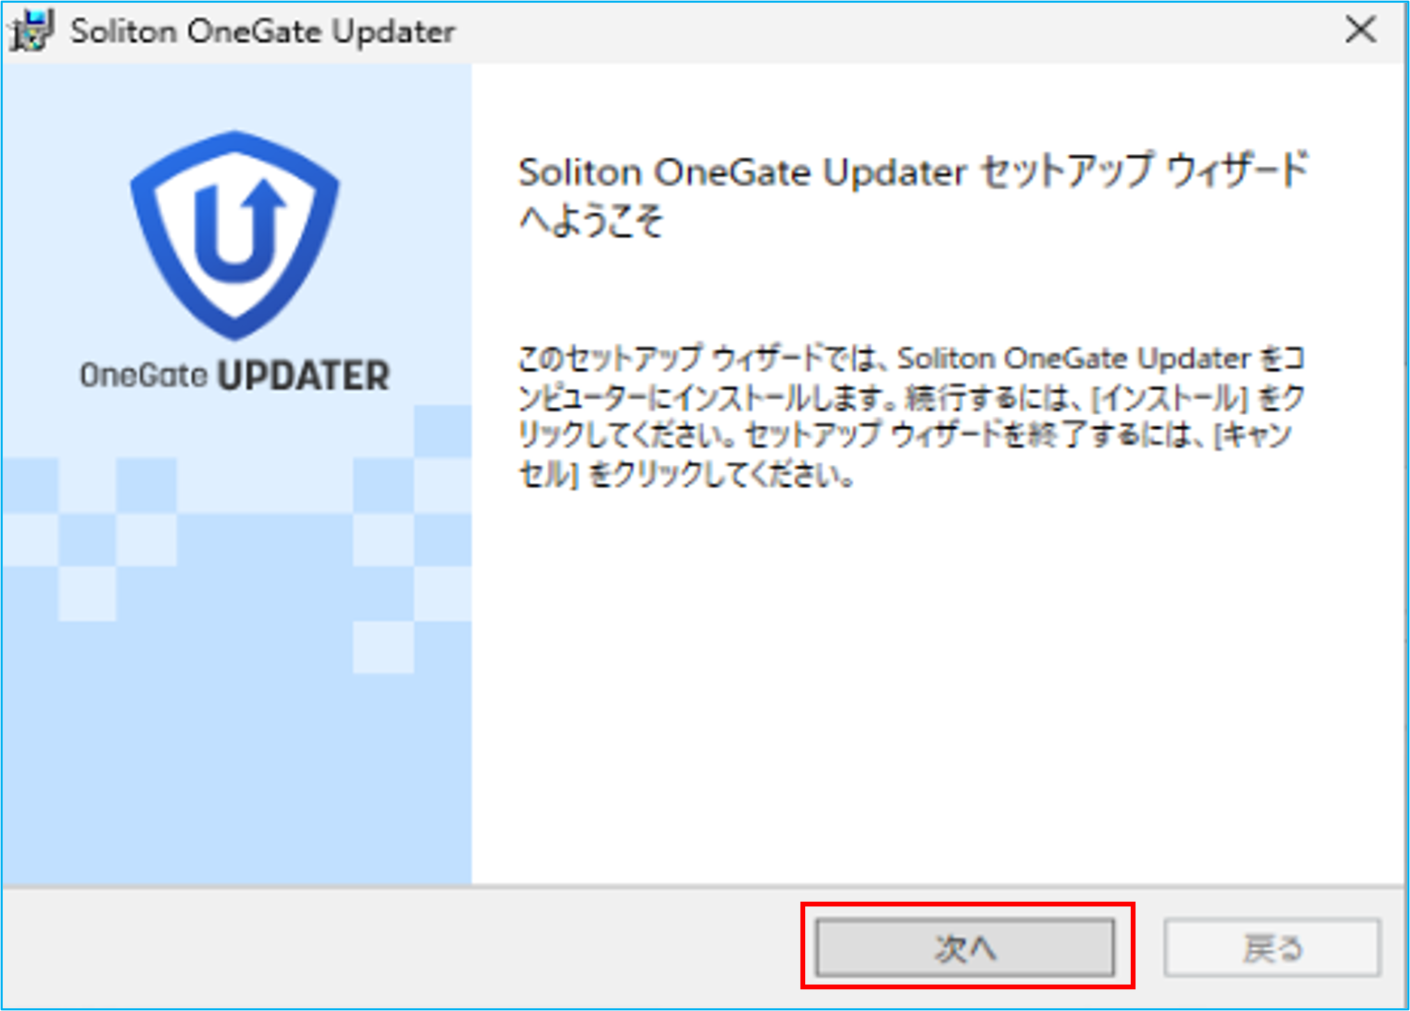The height and width of the screenshot is (1011, 1410).
Task: Click the bold UPDATER word under the logo
Action: pos(304,376)
